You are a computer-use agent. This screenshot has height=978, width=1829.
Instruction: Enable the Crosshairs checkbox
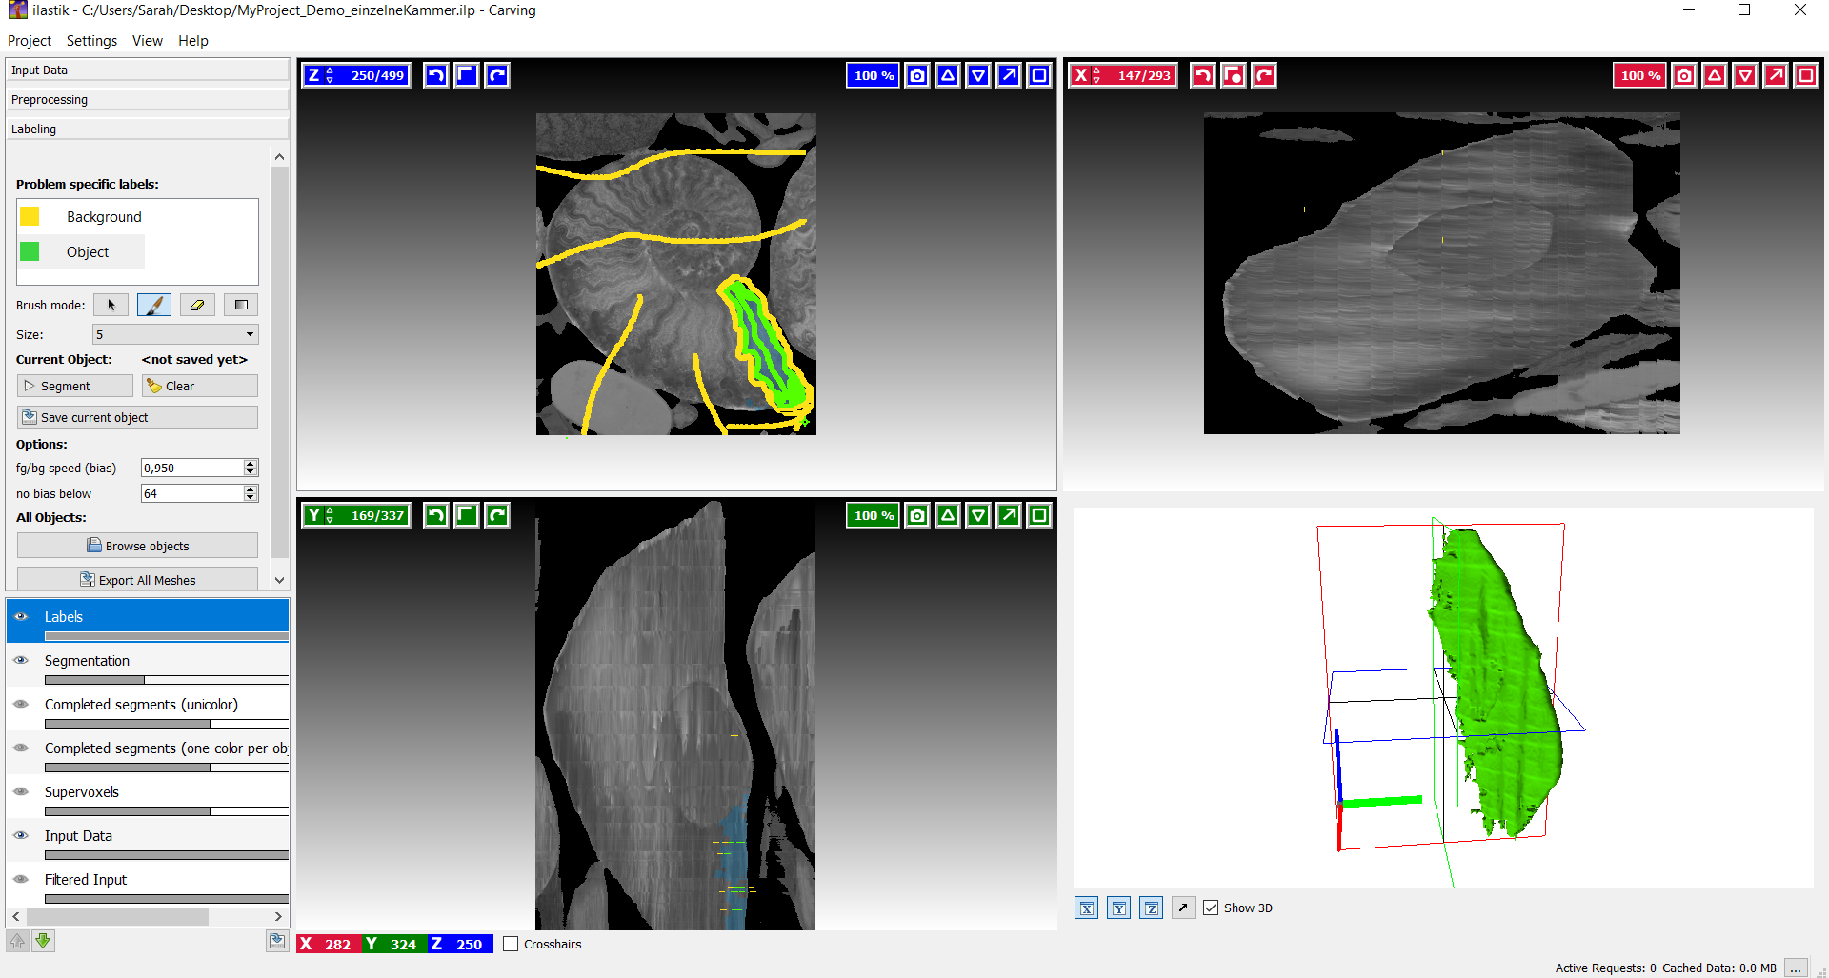click(x=511, y=944)
